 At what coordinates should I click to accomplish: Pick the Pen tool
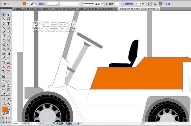pos(4,23)
